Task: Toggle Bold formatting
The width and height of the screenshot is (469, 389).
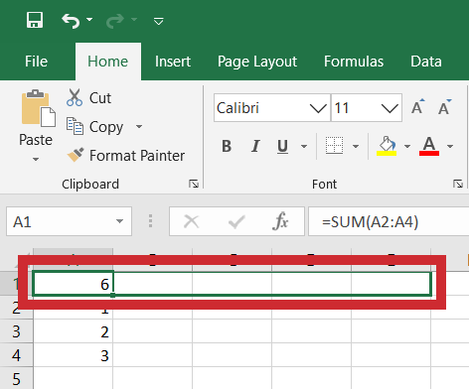Action: point(227,146)
